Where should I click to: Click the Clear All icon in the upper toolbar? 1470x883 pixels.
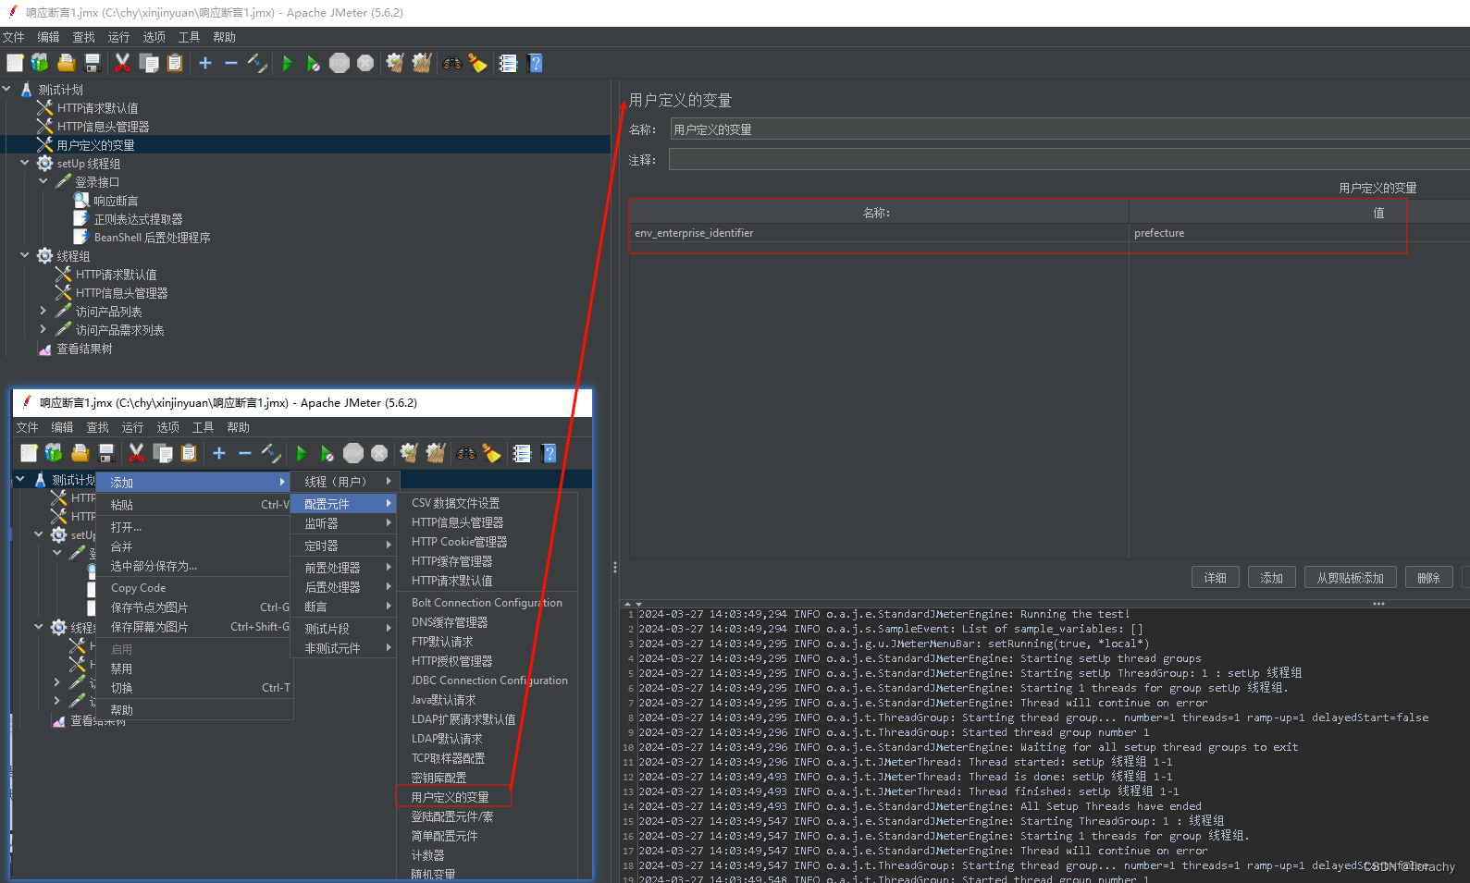(422, 63)
